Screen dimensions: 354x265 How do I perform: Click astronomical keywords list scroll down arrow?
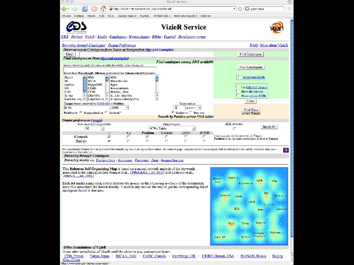(157, 99)
